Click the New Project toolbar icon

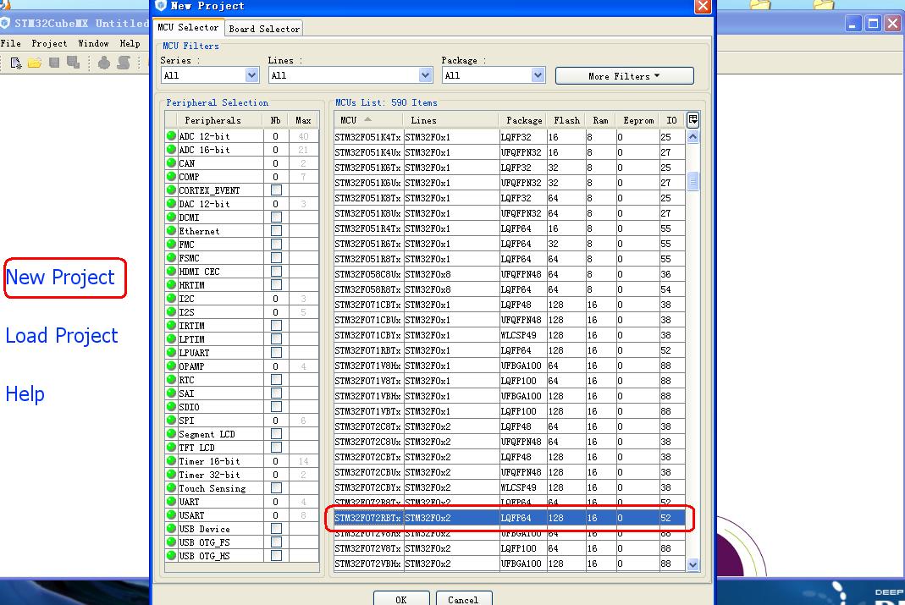point(15,63)
